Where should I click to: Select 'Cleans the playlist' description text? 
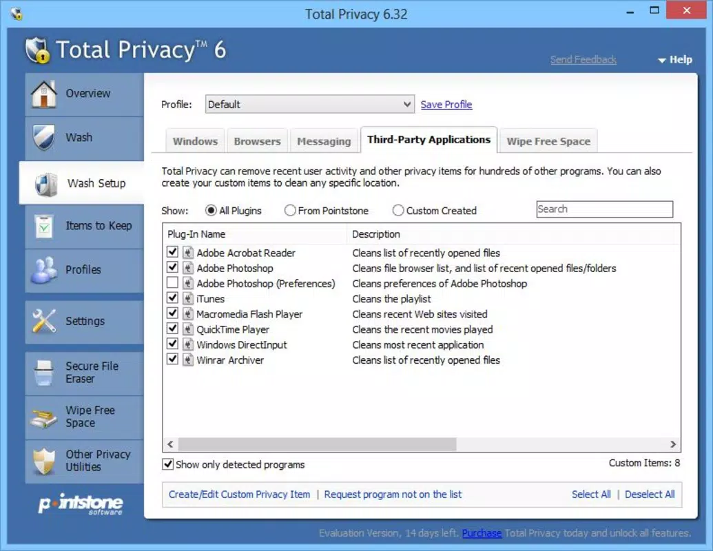point(391,299)
